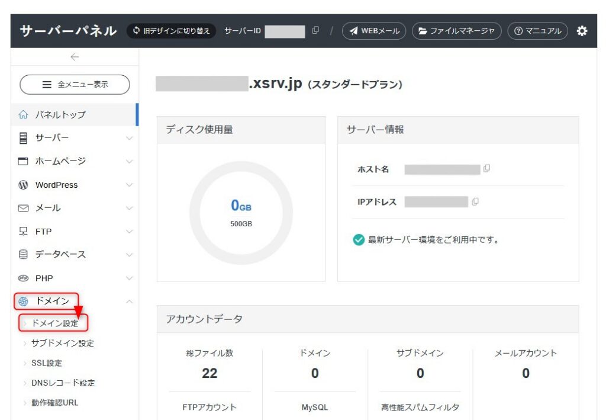Open ドメイン設定 in the sidebar

(x=54, y=323)
